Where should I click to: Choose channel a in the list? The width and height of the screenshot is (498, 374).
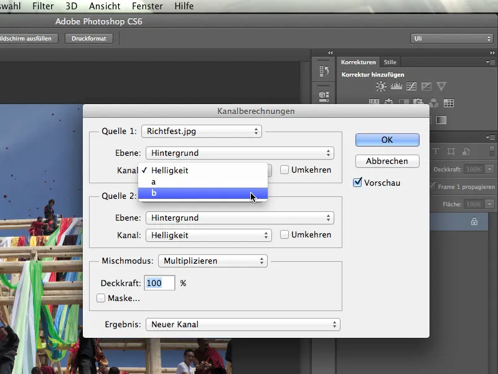pyautogui.click(x=203, y=182)
